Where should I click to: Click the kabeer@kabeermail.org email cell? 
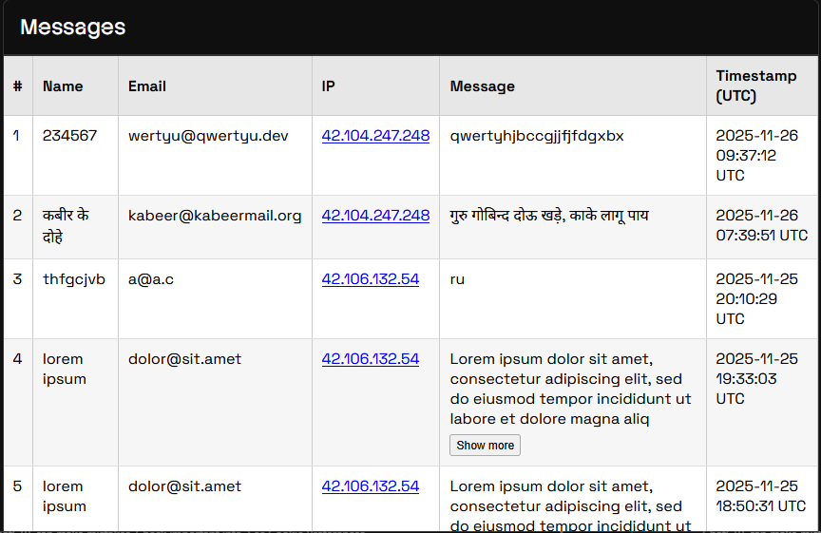(x=215, y=216)
